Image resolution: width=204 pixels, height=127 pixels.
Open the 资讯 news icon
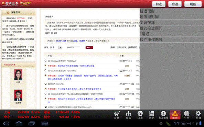click(x=152, y=115)
